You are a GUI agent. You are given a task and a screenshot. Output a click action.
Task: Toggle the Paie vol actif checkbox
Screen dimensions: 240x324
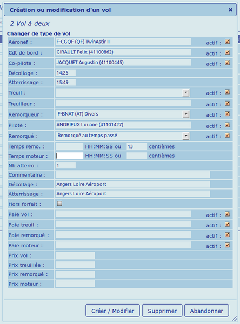coord(227,214)
